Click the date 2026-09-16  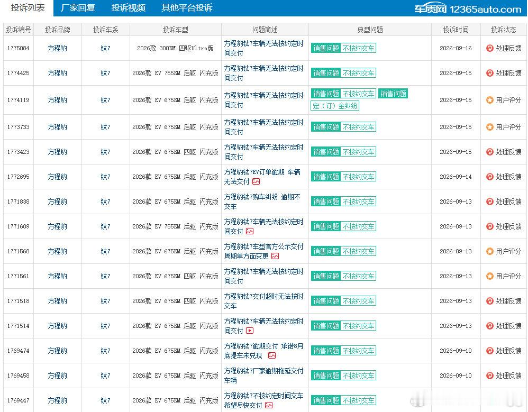[x=456, y=49]
